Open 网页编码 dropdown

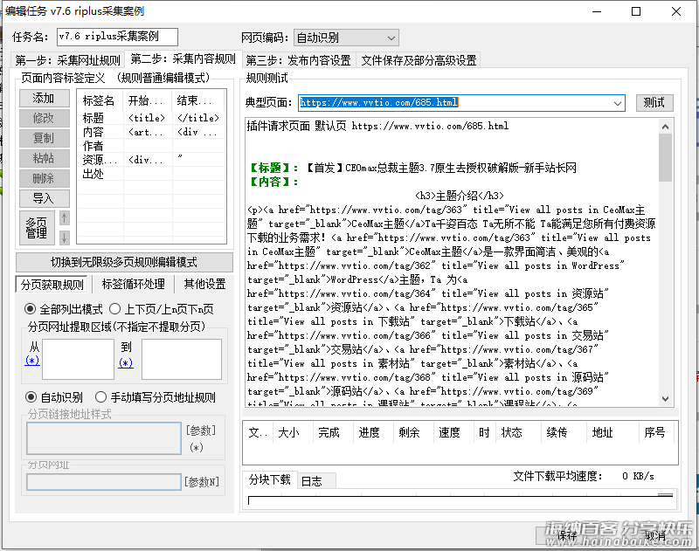click(x=346, y=38)
